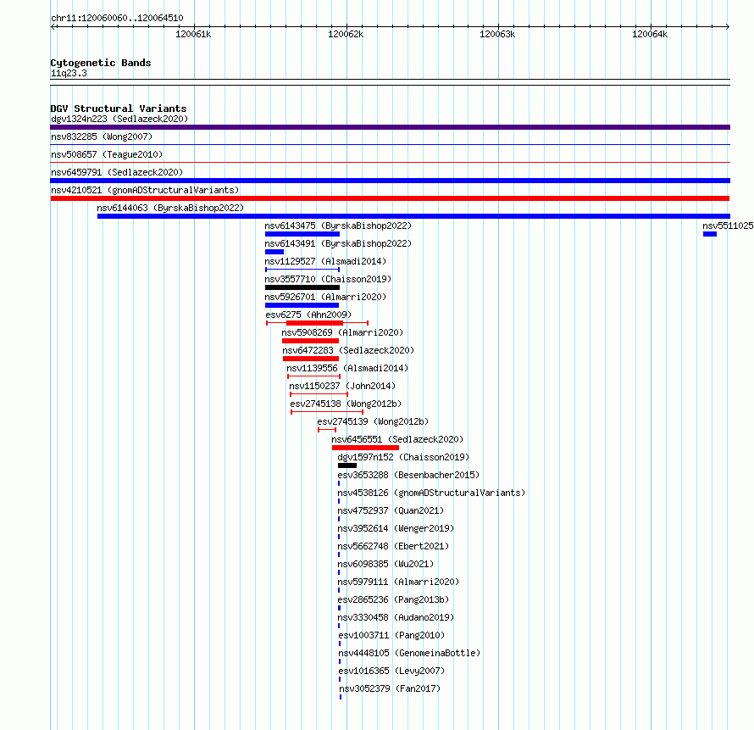
Task: Click the red nsv4210521 variant bar
Action: tap(390, 198)
